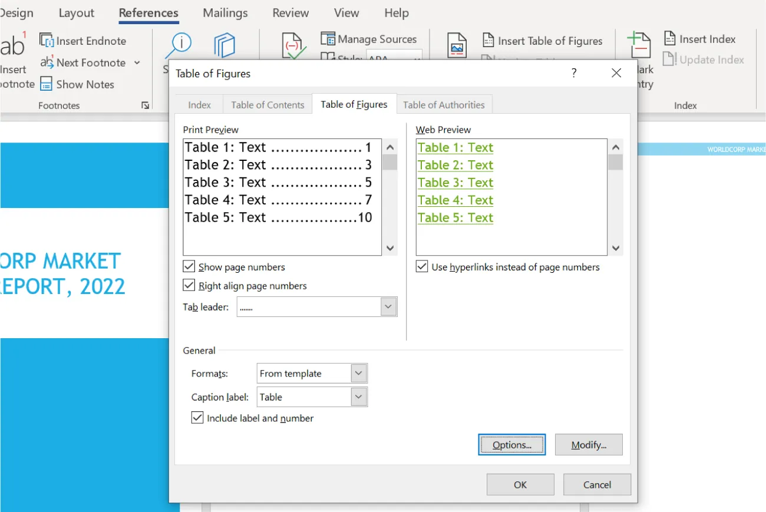The width and height of the screenshot is (766, 512).
Task: Expand the Formats dropdown
Action: click(358, 373)
